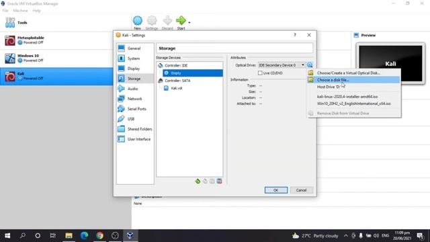430x242 pixels.
Task: Select the Windows 10 virtual machine
Action: tap(56, 58)
